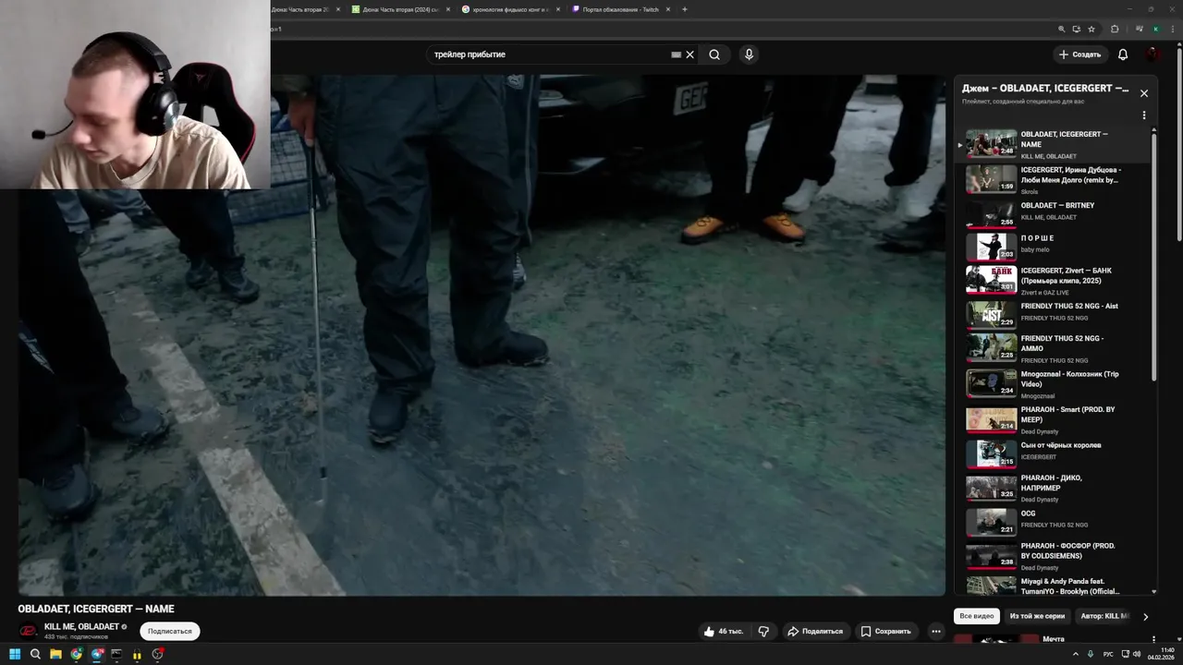
Task: Open the browser extensions puzzle icon
Action: pos(1115,29)
